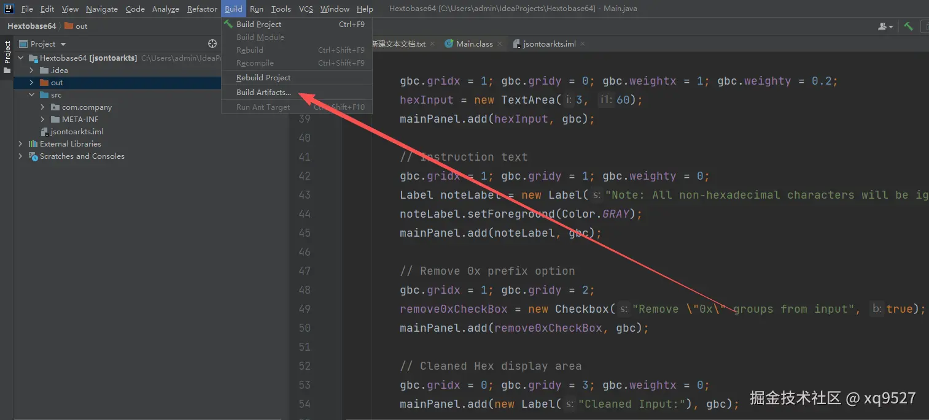This screenshot has width=929, height=420.
Task: Click the Main.class file icon in tab
Action: coord(449,44)
